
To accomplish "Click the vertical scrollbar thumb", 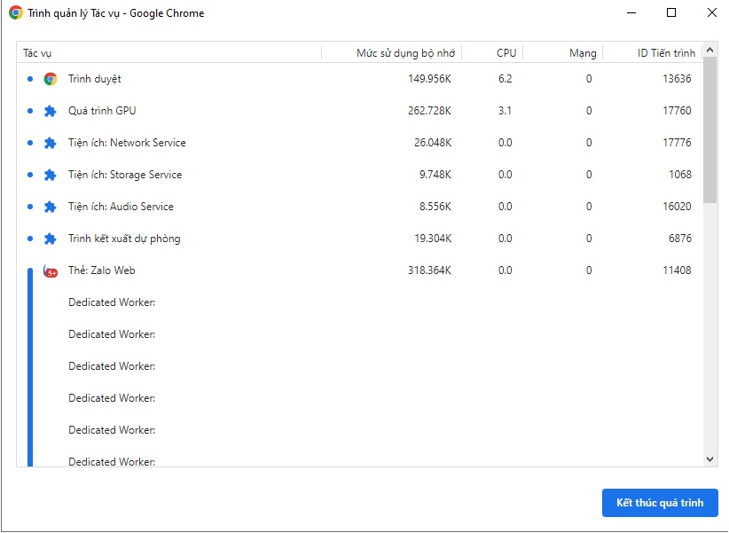I will [709, 130].
